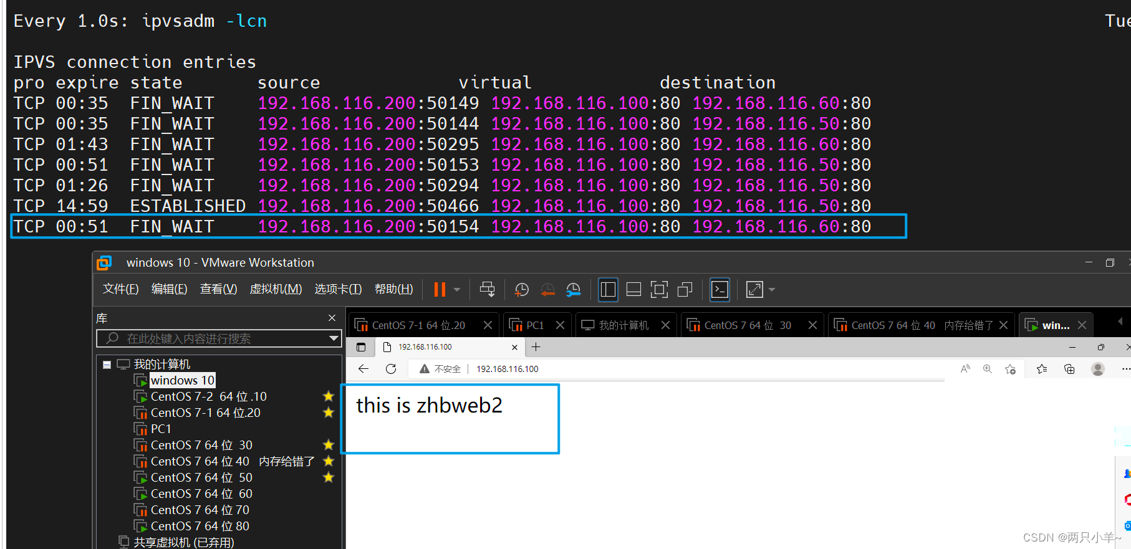Close the PC1 tab
This screenshot has height=549, width=1131.
point(560,325)
